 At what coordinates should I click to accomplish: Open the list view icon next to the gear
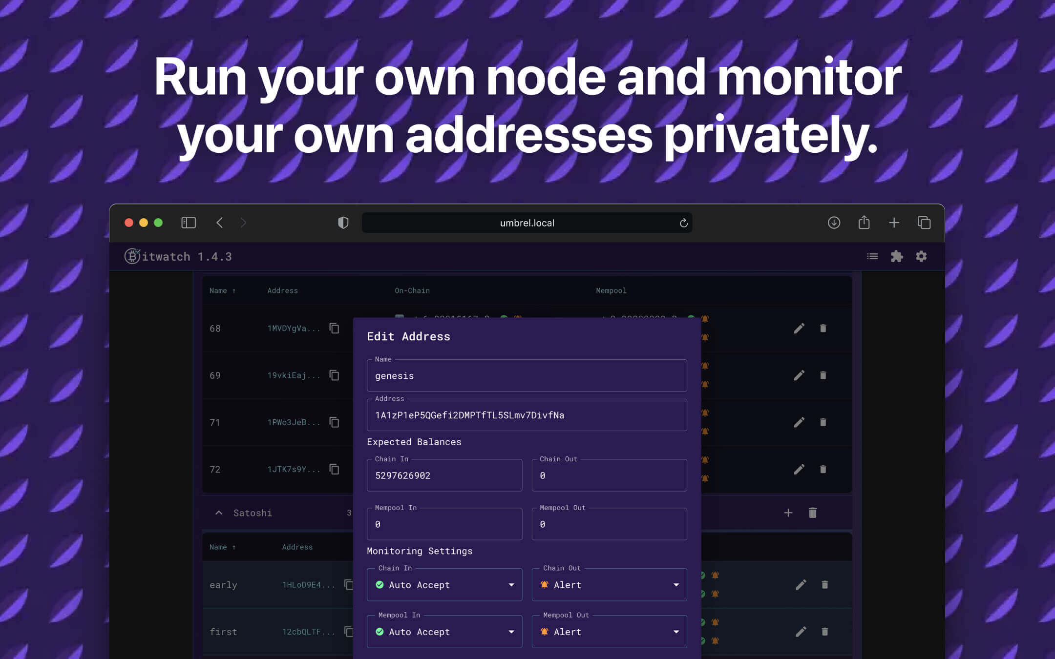872,256
